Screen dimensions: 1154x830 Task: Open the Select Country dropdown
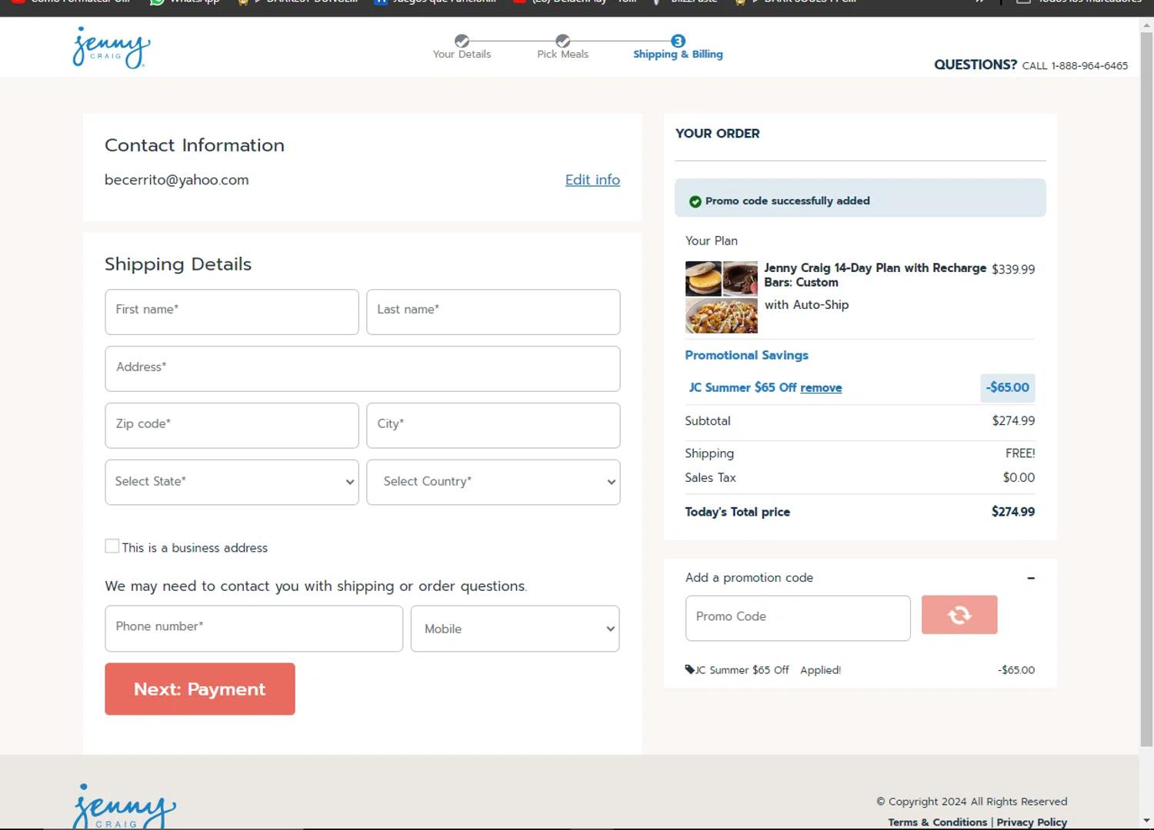(493, 482)
